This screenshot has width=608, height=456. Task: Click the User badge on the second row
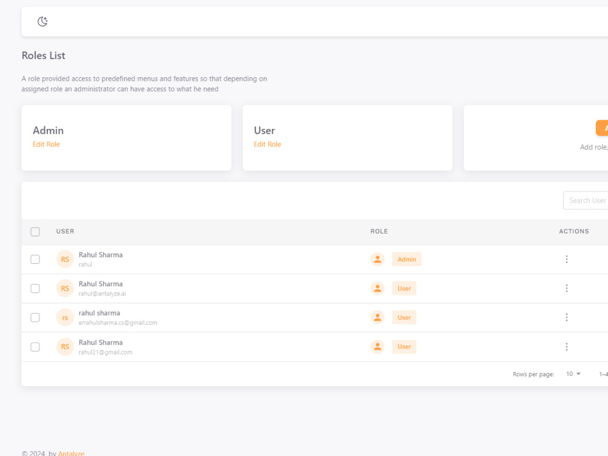(x=404, y=288)
